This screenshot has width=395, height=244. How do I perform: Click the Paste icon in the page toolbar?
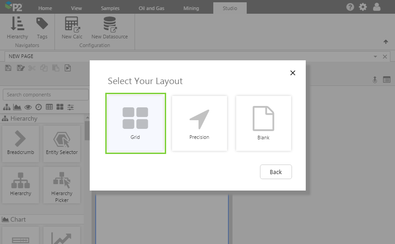56,68
